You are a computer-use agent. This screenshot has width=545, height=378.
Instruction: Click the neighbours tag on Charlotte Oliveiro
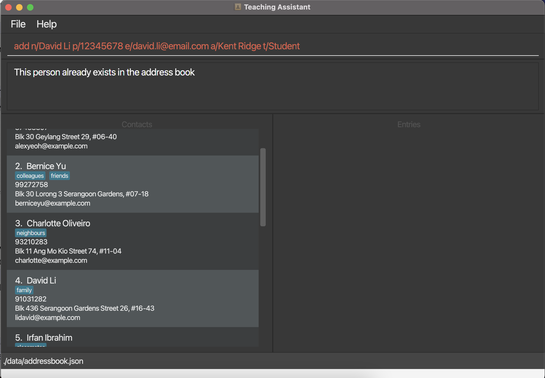click(x=31, y=233)
